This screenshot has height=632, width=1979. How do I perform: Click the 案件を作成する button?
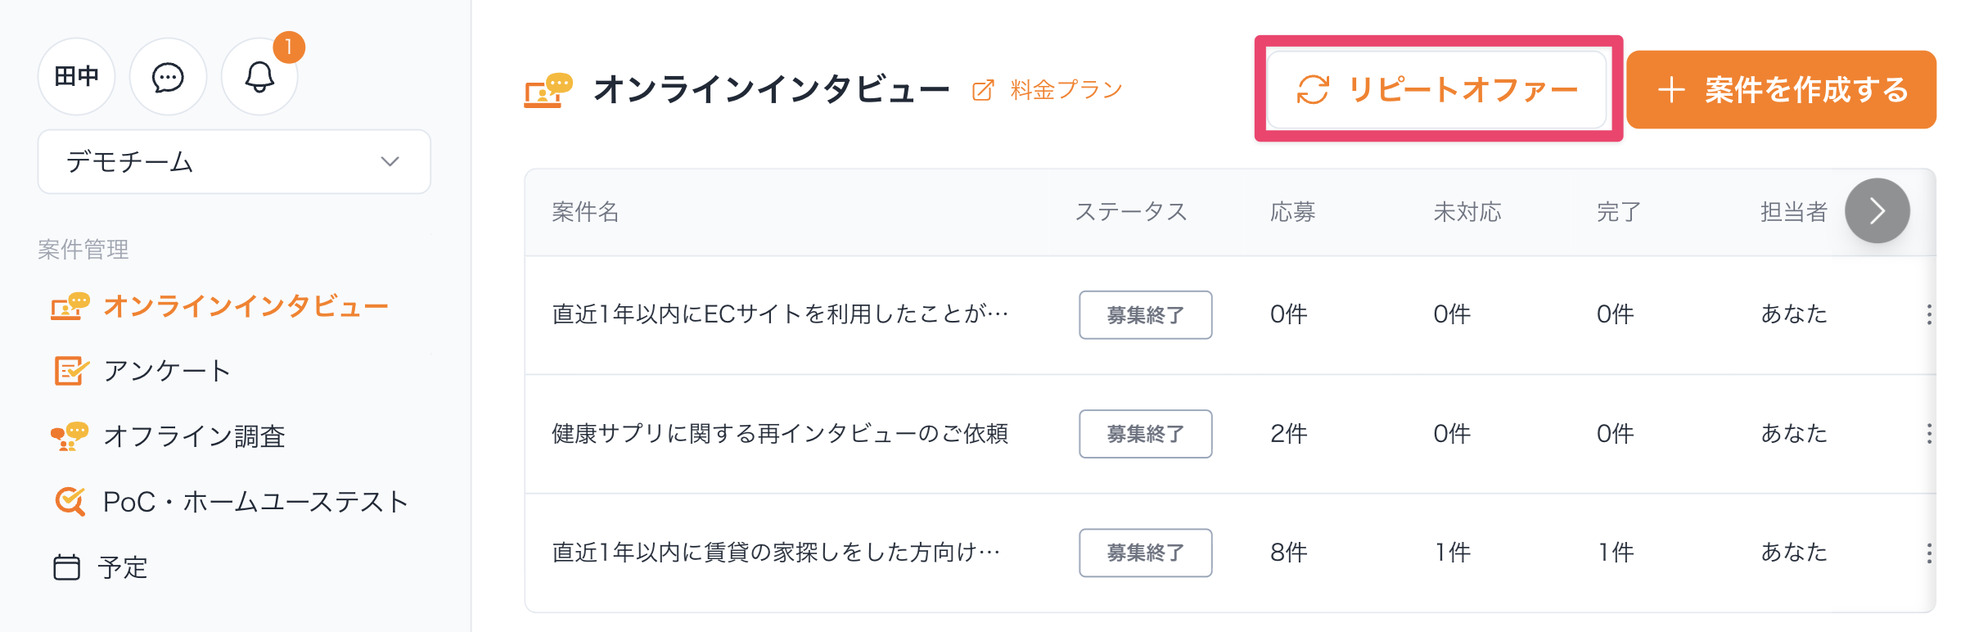coord(1781,90)
